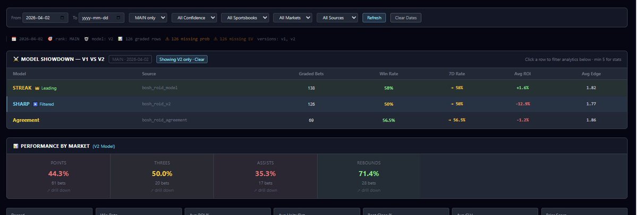
Task: Open calendar picker in To date field
Action: coord(118,18)
